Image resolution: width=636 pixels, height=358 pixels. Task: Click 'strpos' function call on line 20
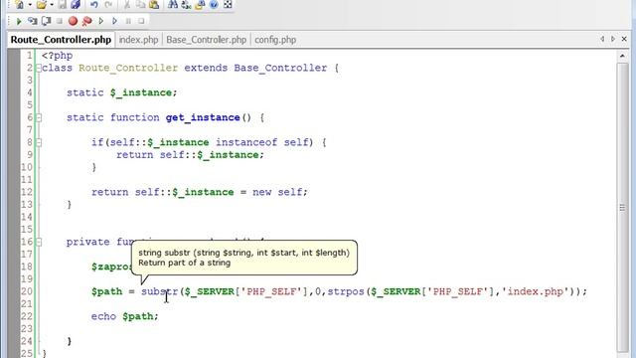(x=346, y=291)
